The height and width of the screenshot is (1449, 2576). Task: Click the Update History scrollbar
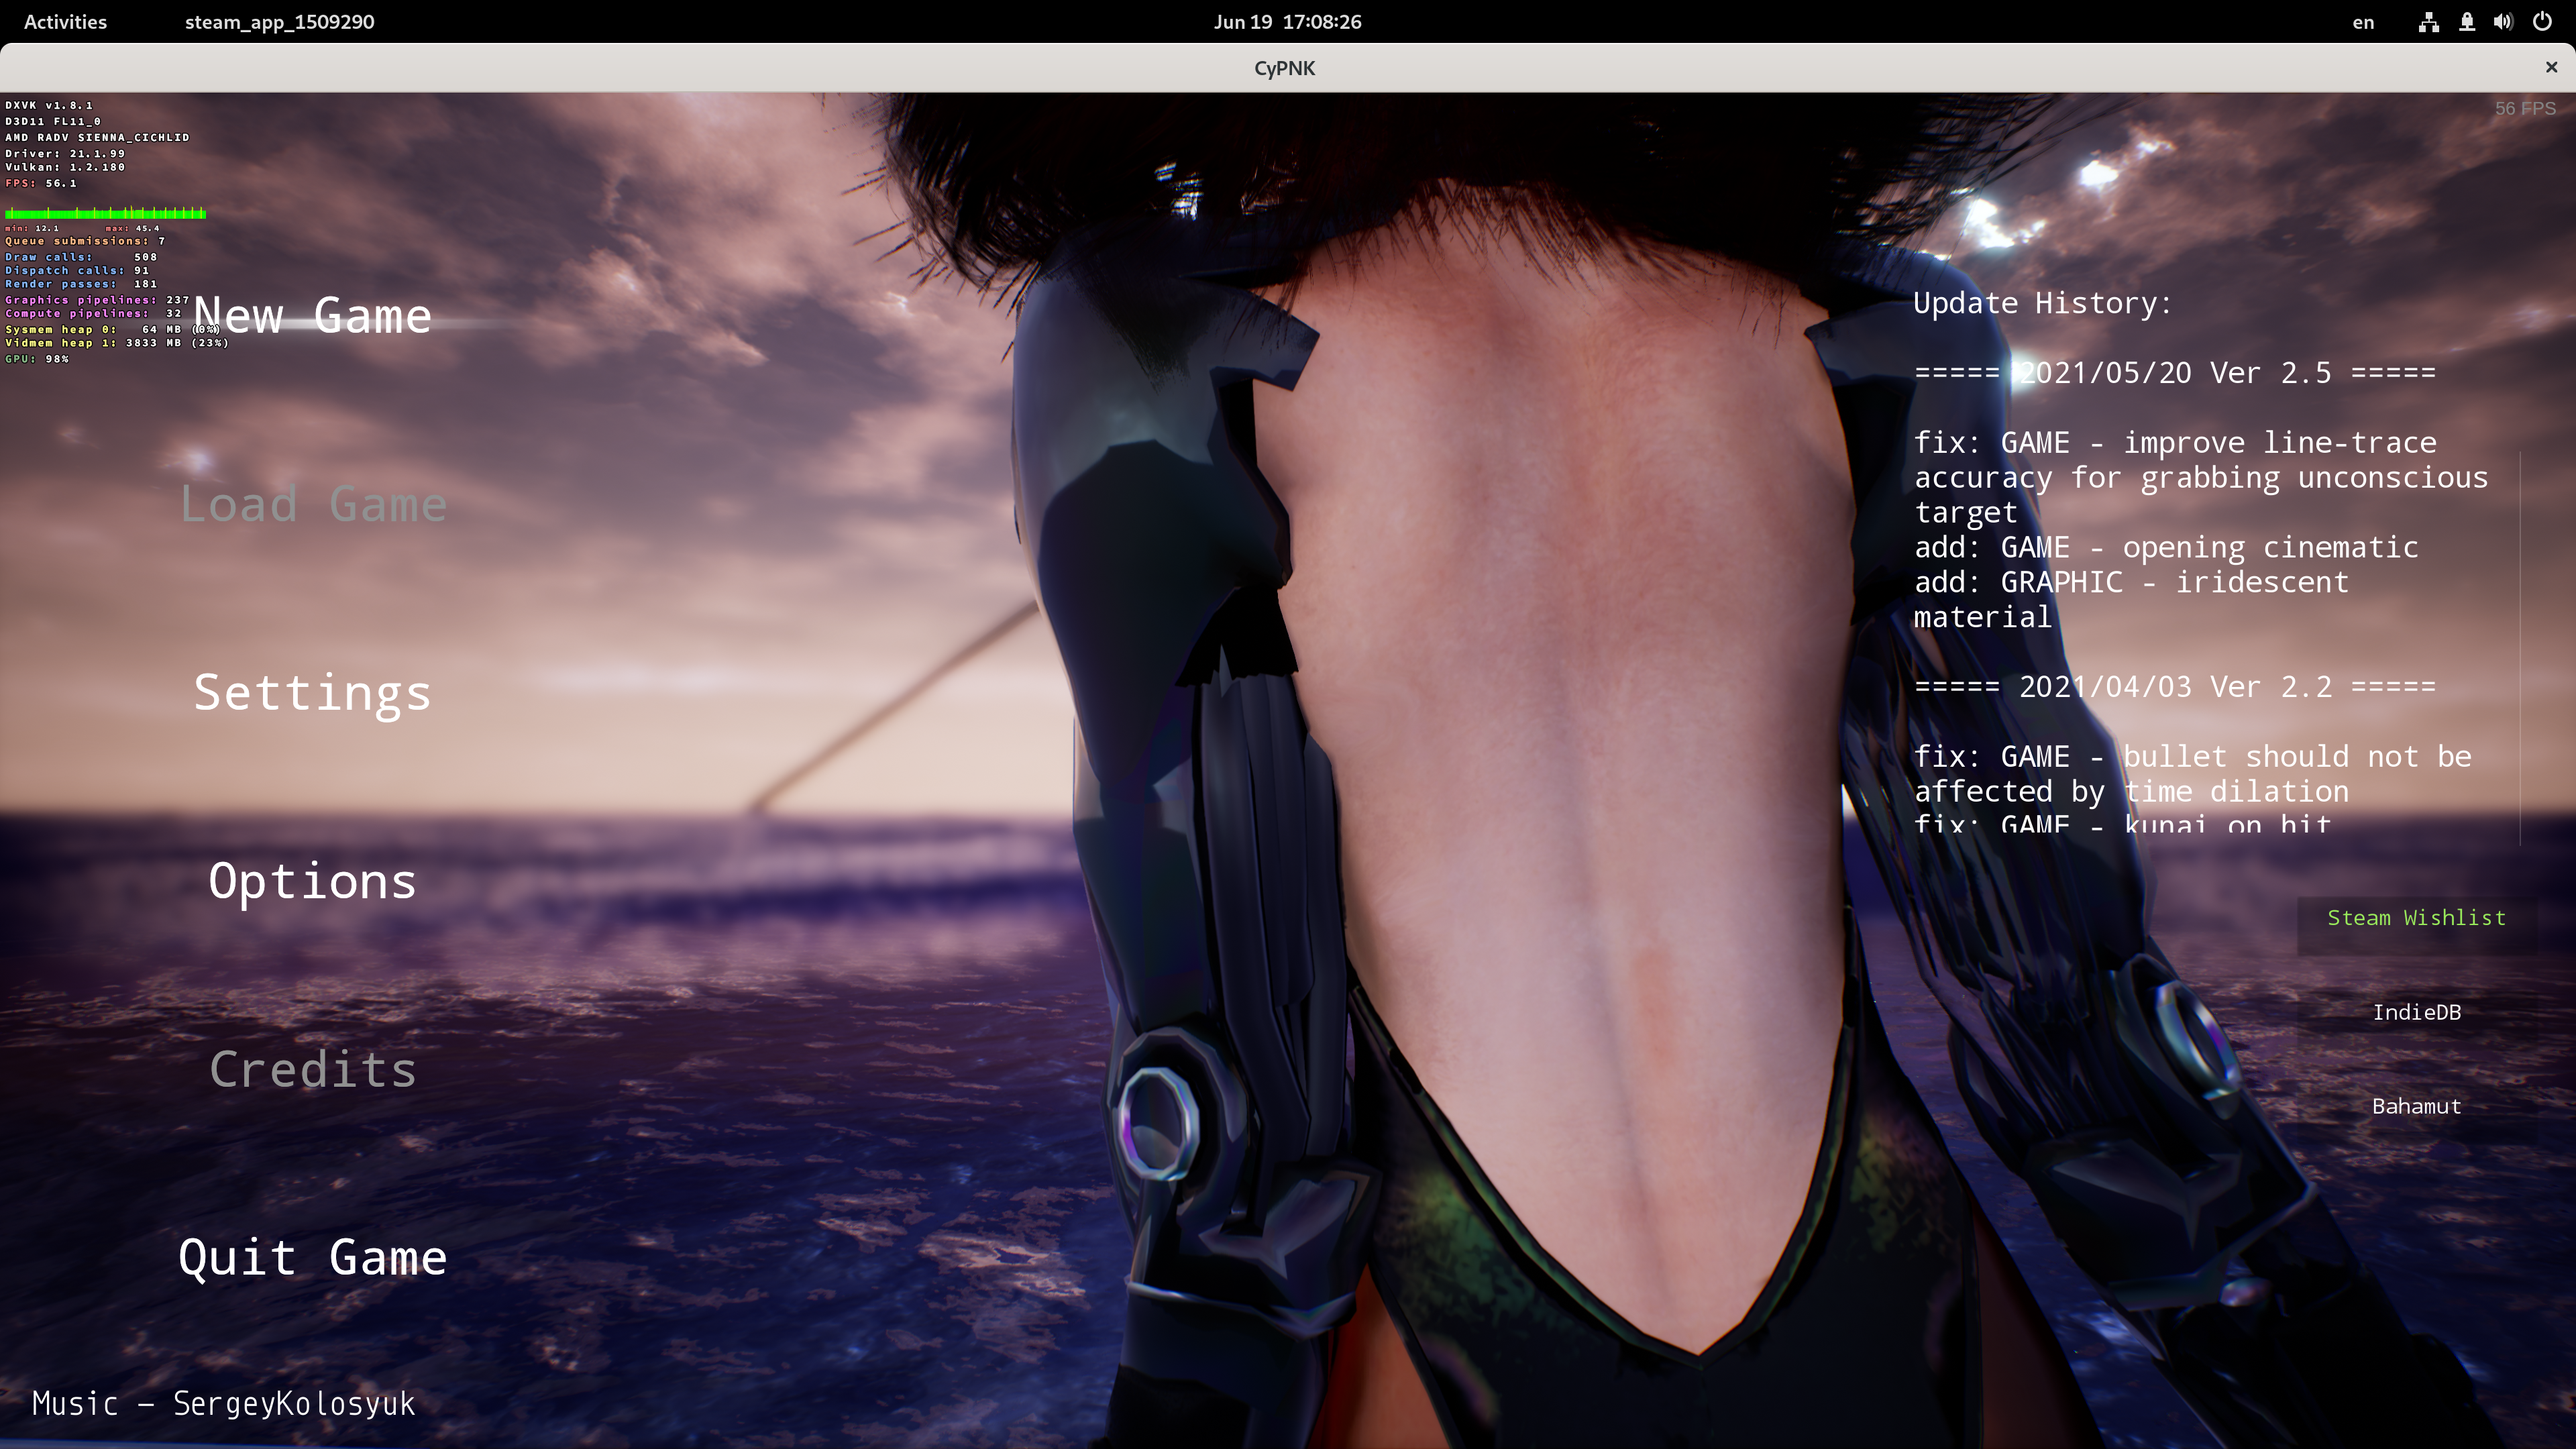click(2520, 648)
